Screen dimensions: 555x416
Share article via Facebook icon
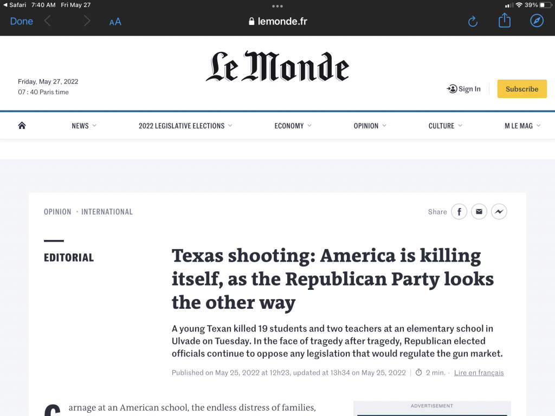pyautogui.click(x=459, y=212)
